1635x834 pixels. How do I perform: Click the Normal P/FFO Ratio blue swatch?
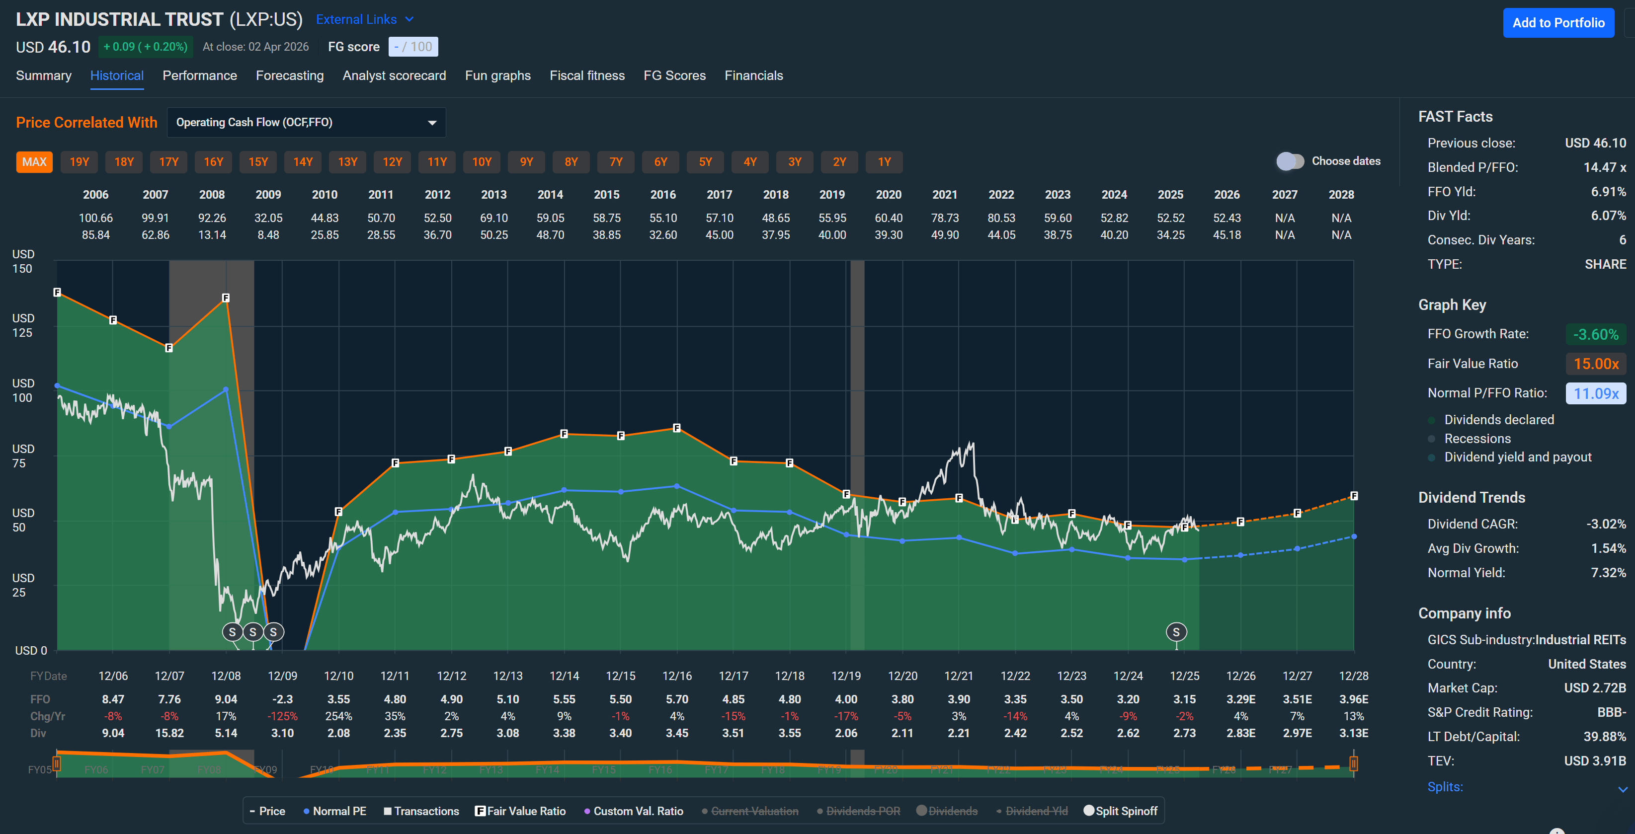[1596, 393]
